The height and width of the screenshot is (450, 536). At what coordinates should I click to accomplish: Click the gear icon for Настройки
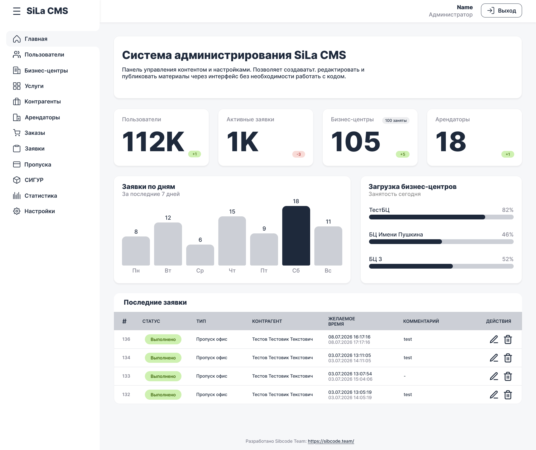coord(17,211)
